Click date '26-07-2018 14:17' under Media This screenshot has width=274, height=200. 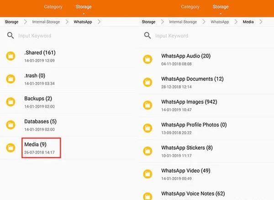[39, 153]
